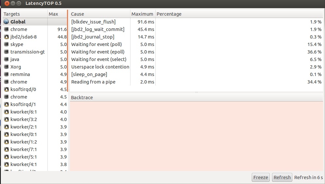Click the Refresh in 6 s countdown label
Image resolution: width=325 pixels, height=184 pixels.
click(308, 177)
